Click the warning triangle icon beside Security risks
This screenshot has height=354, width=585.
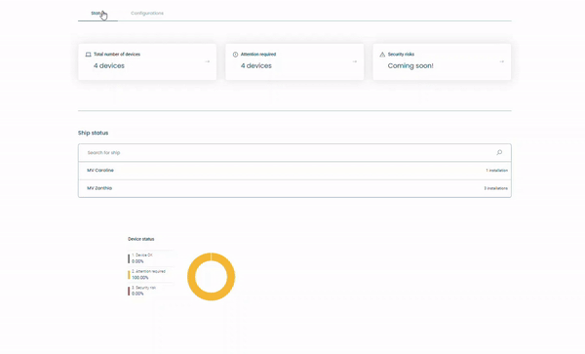(x=382, y=55)
